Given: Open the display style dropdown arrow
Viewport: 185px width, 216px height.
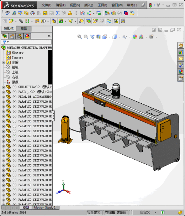Looking at the screenshot, I should [x=120, y=37].
